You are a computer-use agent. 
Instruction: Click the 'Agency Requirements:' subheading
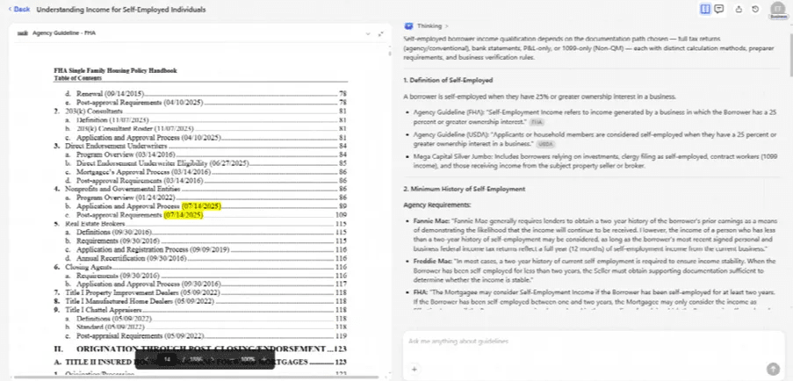(437, 205)
